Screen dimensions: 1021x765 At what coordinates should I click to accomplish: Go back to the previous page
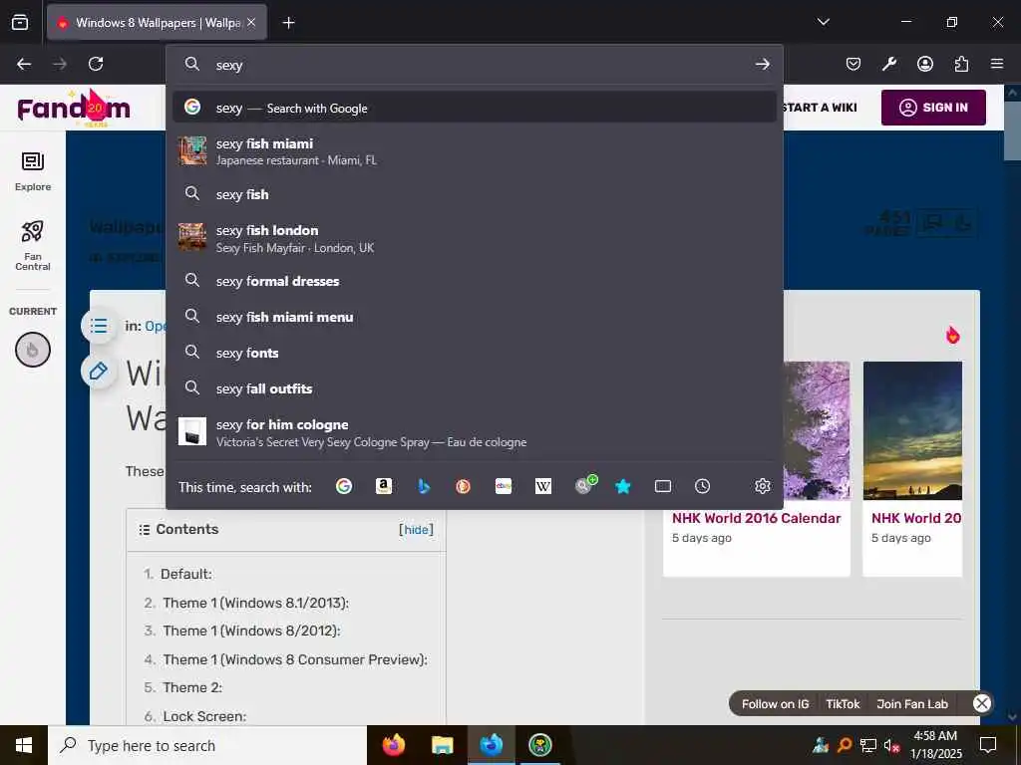tap(24, 64)
